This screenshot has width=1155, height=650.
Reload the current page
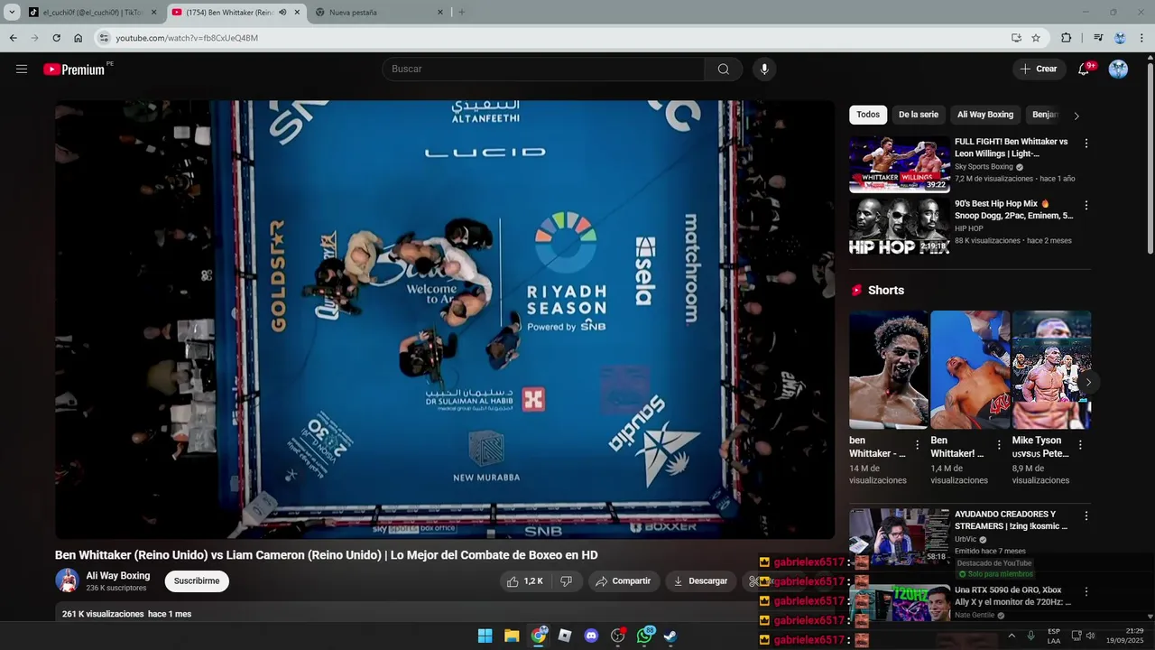coord(56,38)
